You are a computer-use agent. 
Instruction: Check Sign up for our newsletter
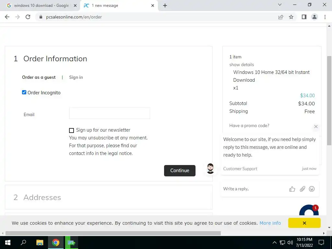click(x=72, y=130)
